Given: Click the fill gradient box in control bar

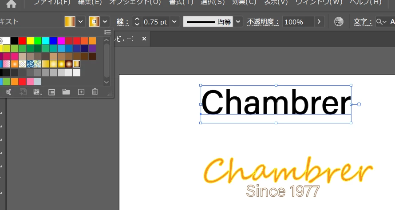Looking at the screenshot, I should [70, 22].
